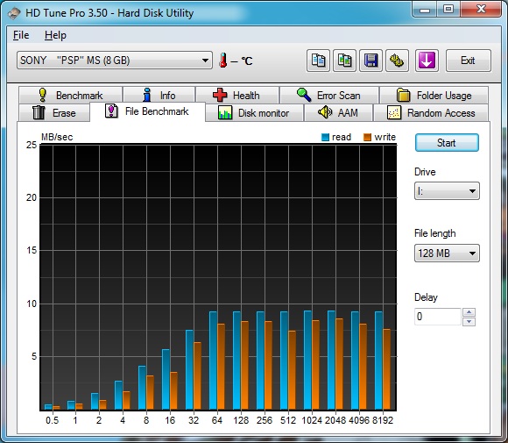The height and width of the screenshot is (443, 508).
Task: Increase the Delay value with up arrow
Action: pyautogui.click(x=469, y=312)
